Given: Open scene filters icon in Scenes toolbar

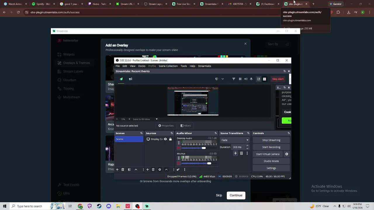Looking at the screenshot, I should (129, 169).
